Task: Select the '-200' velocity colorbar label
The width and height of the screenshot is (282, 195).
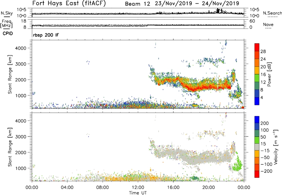Action: pyautogui.click(x=266, y=171)
